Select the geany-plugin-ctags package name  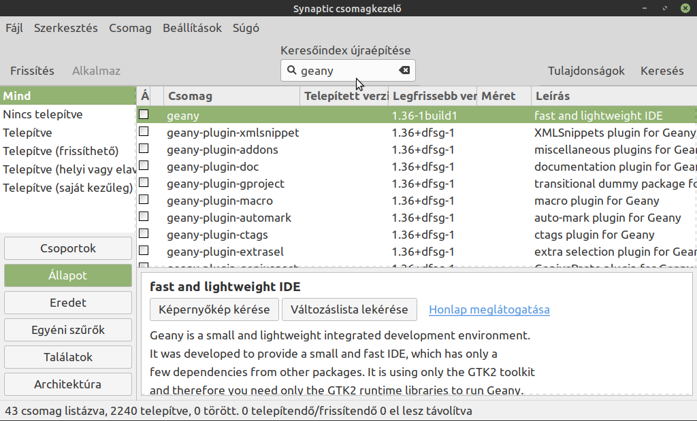217,235
